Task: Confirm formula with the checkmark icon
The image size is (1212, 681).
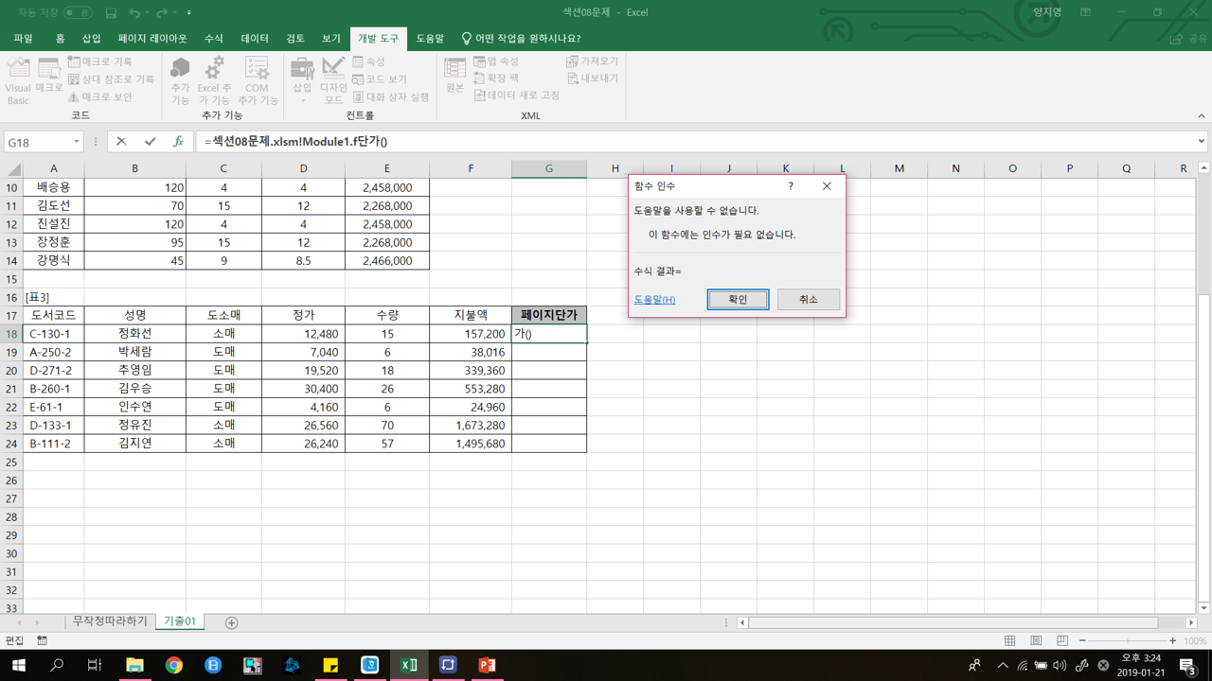Action: 150,142
